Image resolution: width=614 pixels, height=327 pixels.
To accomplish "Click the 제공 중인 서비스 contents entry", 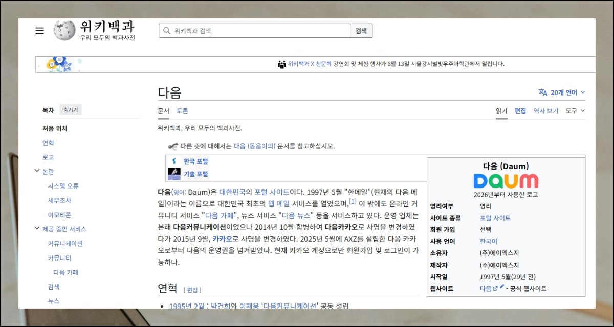I will pyautogui.click(x=64, y=229).
